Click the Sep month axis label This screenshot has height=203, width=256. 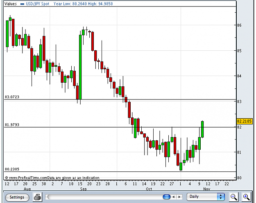[83, 189]
